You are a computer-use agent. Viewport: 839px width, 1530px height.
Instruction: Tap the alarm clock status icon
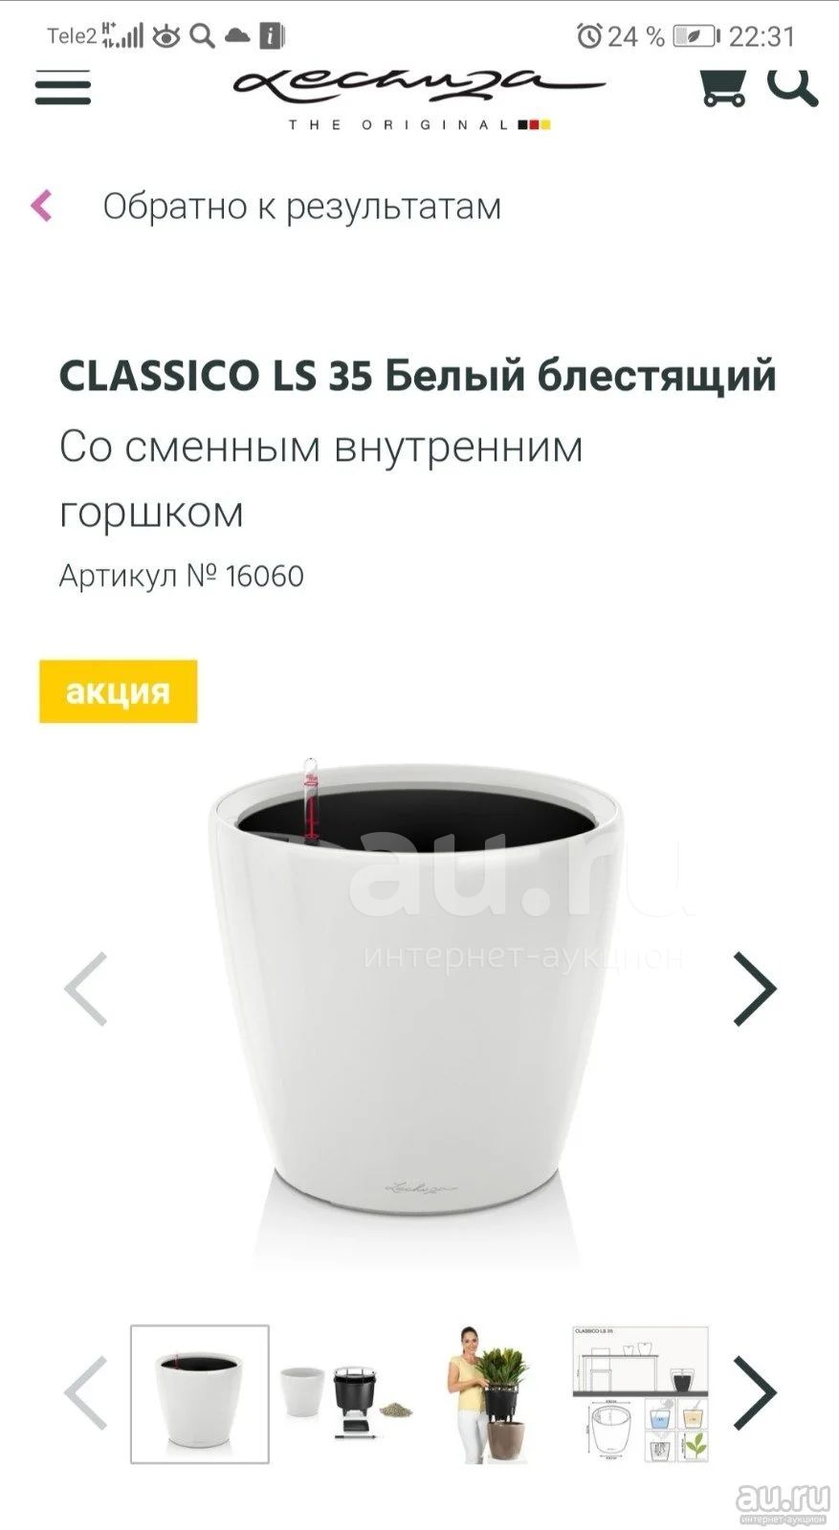[589, 36]
